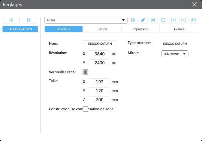202x141 pixels.
Task: Export profile with single outward arrow icon
Action: [x=183, y=20]
